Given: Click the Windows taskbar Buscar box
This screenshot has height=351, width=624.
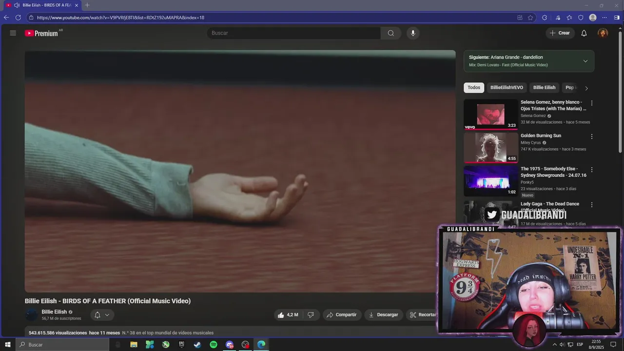Looking at the screenshot, I should [x=62, y=345].
